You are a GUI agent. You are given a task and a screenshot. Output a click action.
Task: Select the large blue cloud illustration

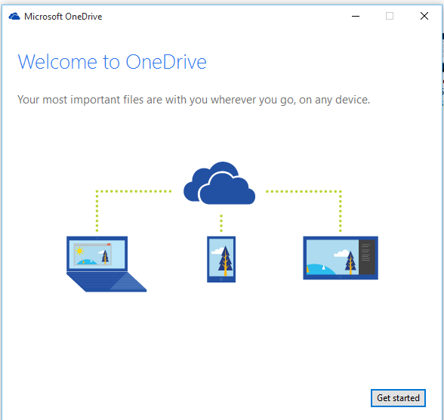click(219, 183)
